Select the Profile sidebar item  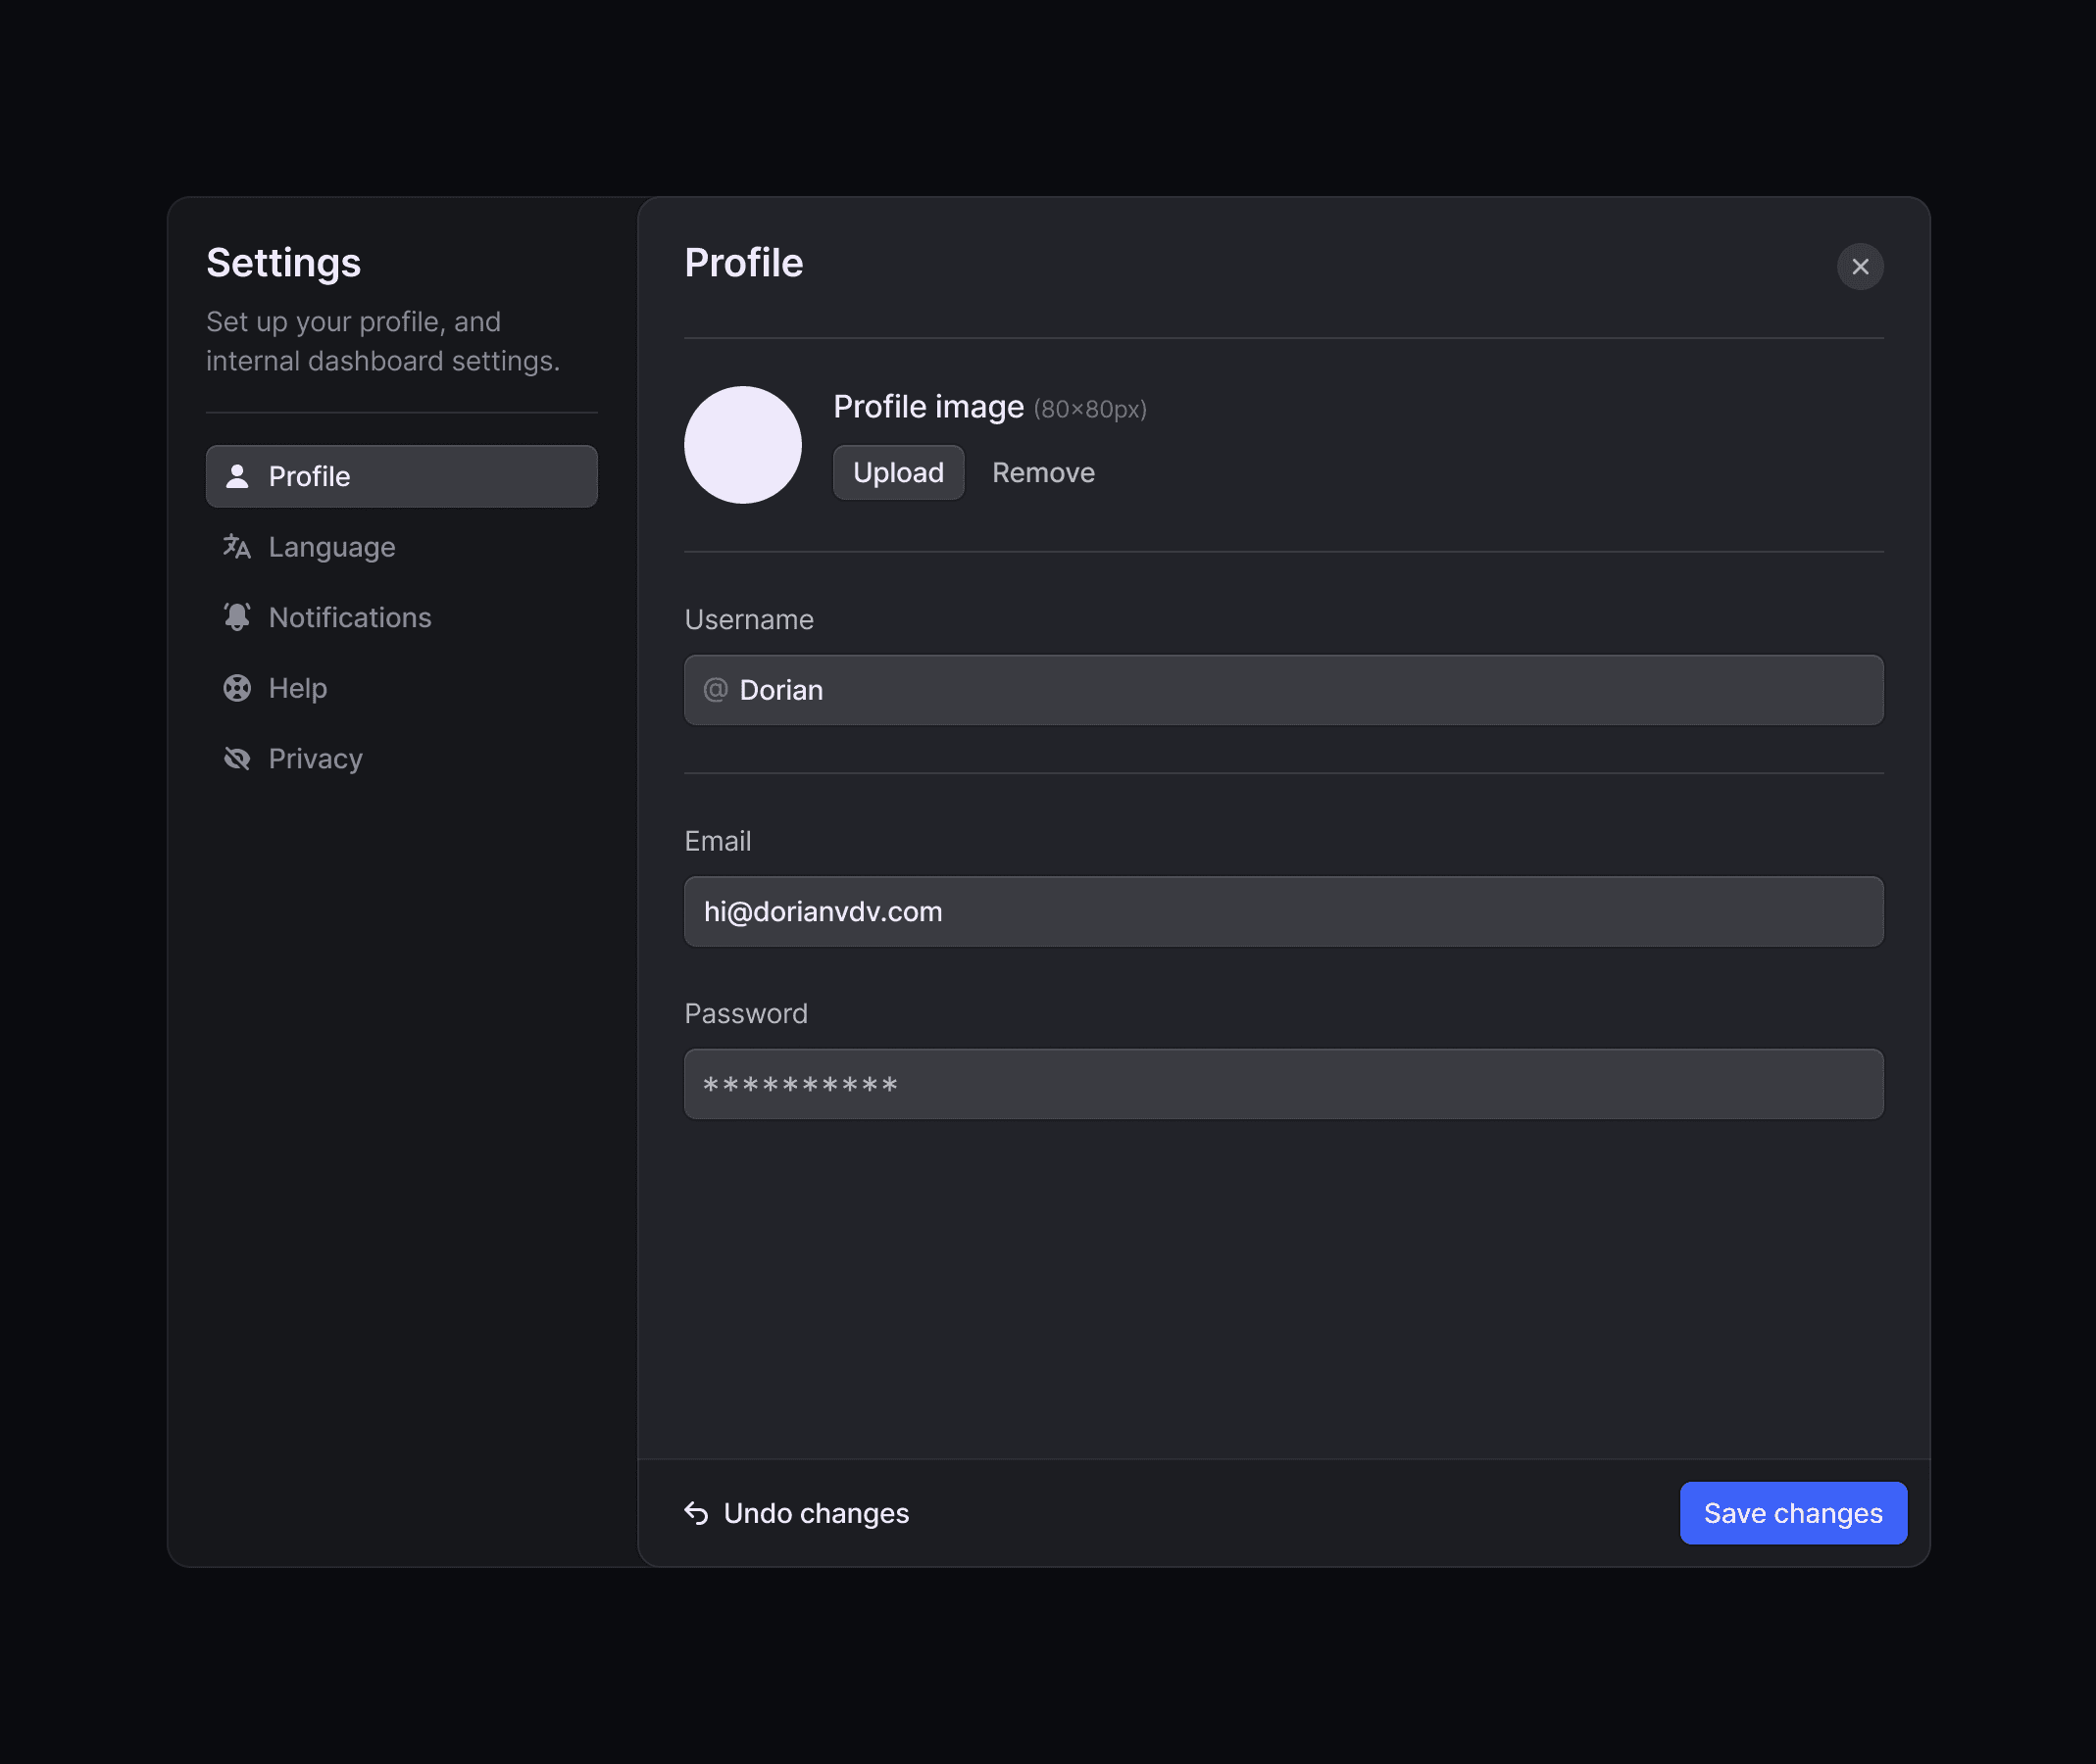tap(401, 476)
